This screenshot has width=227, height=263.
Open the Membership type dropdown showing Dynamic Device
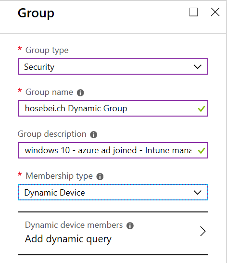point(113,192)
